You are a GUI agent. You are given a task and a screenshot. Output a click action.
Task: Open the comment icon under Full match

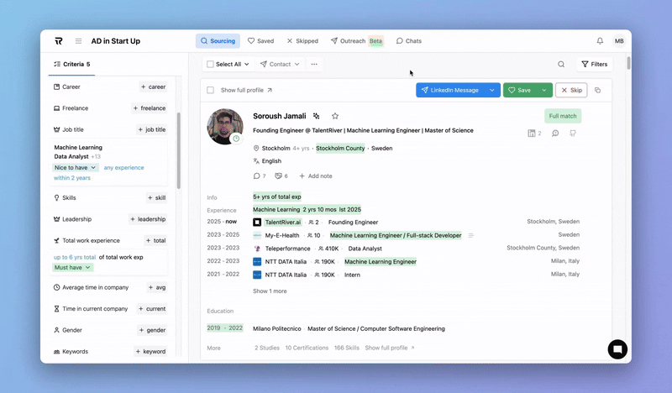coord(555,134)
